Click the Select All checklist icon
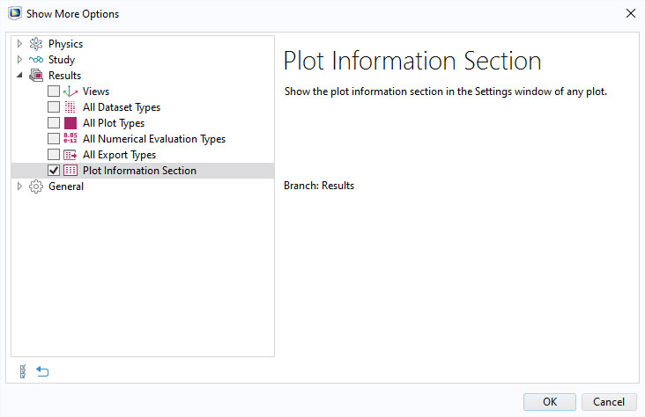This screenshot has width=645, height=417. click(22, 371)
